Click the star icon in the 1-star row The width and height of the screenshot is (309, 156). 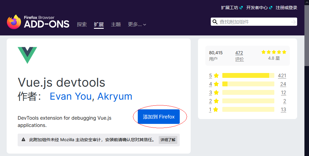tap(216, 109)
